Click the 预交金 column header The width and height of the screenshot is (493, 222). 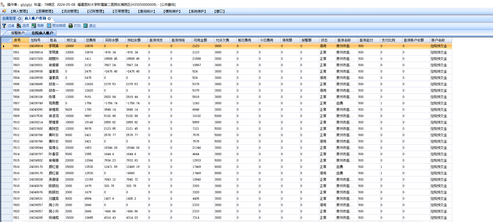pos(74,40)
